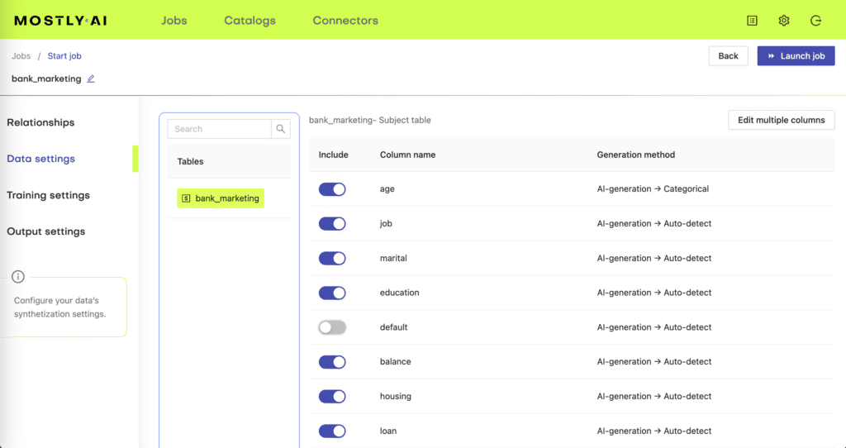Open generation method for the housing column
Screen dimensions: 846x448
[654, 397]
